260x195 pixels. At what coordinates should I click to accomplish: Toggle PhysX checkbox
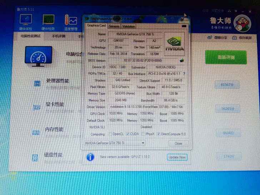click(x=143, y=134)
